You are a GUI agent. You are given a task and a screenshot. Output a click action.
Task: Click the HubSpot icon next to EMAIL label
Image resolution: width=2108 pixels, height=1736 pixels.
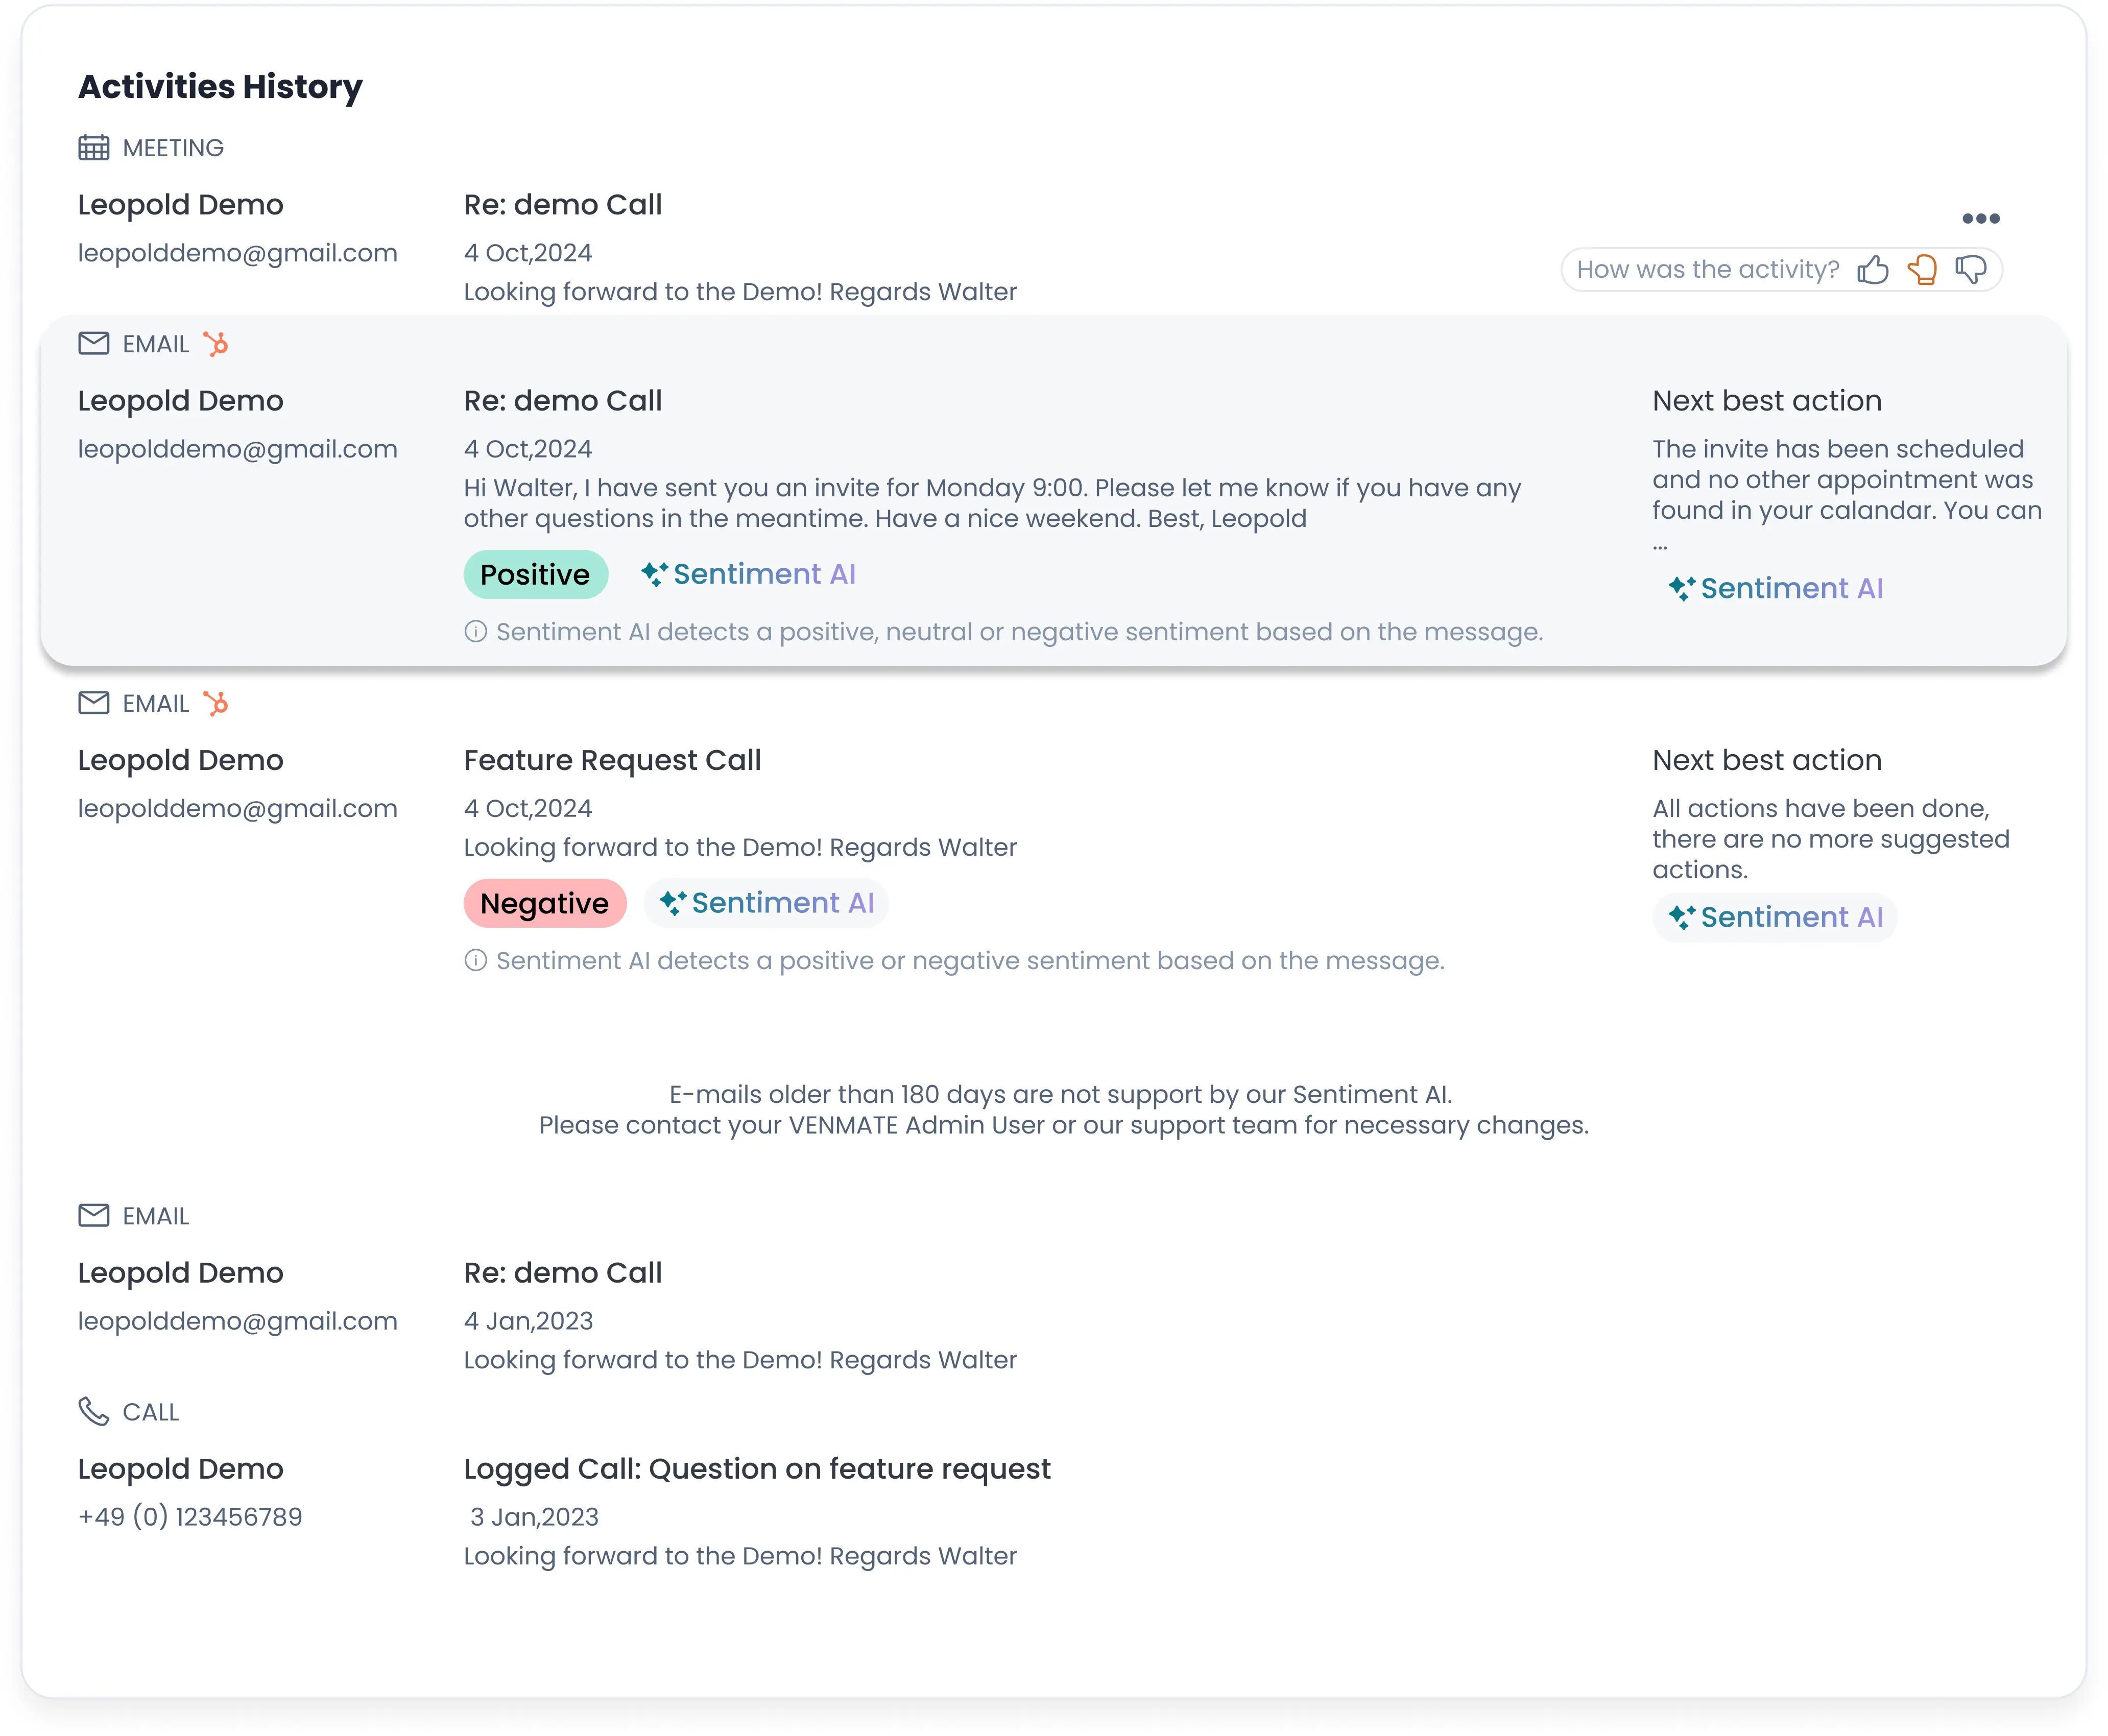(x=216, y=344)
